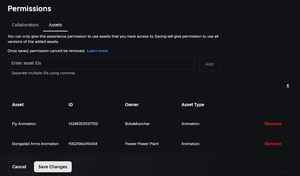Click the Permissions page title

click(x=29, y=8)
